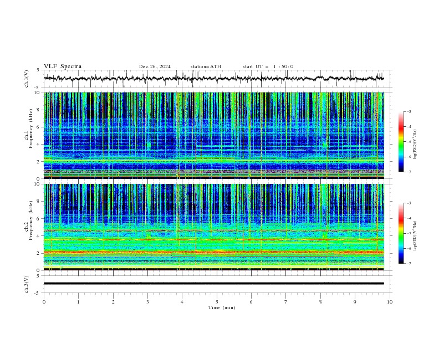
Task: Click the ch.2 "Frequency (kHz)" axis label
Action: (x=31, y=220)
